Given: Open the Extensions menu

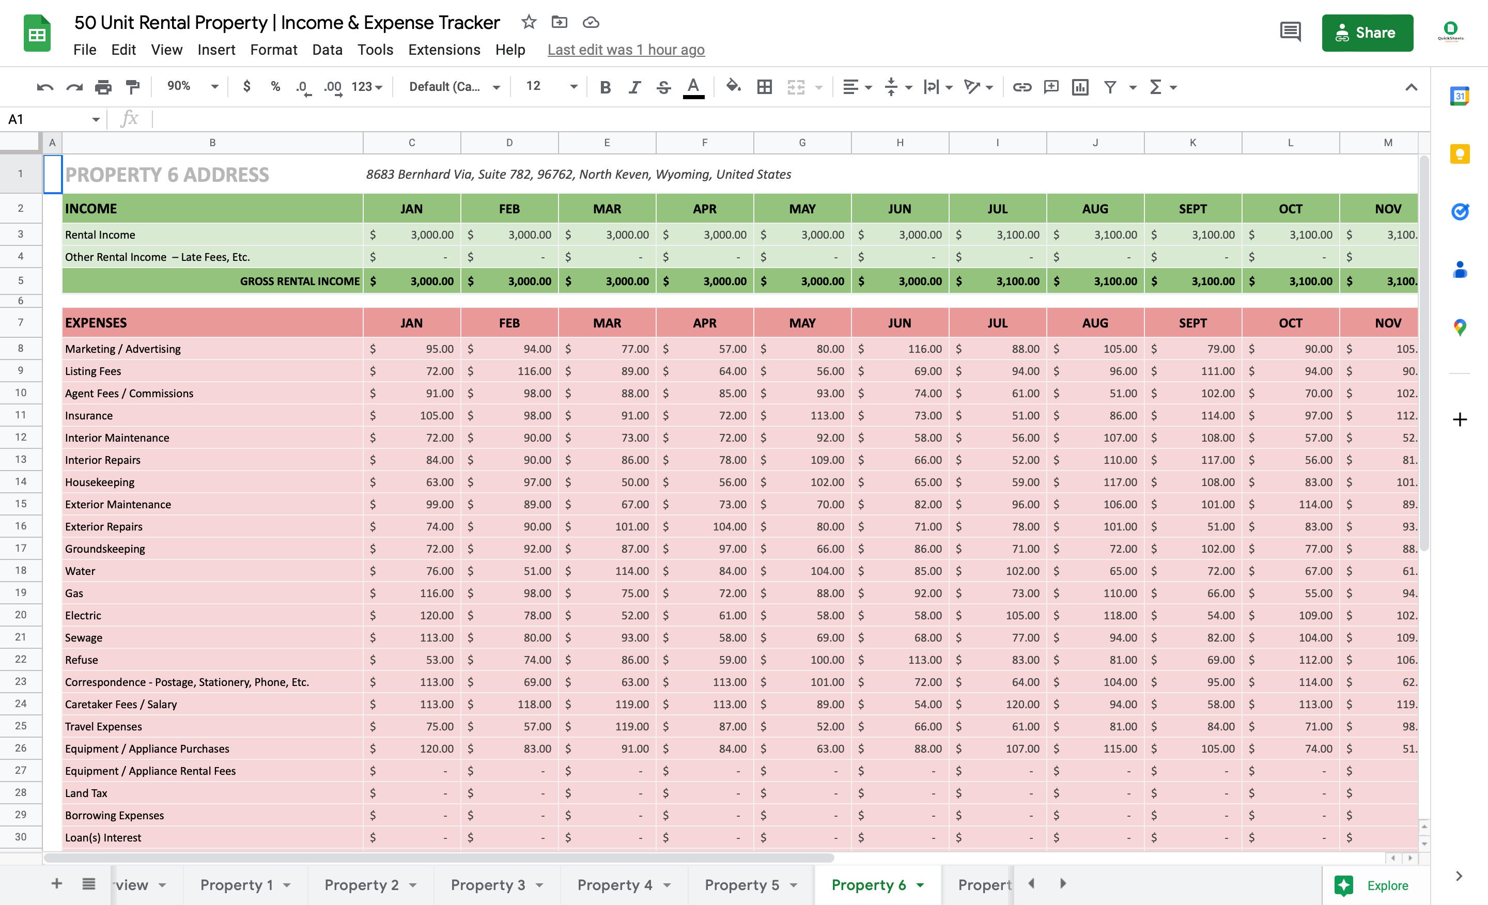Looking at the screenshot, I should coord(444,50).
